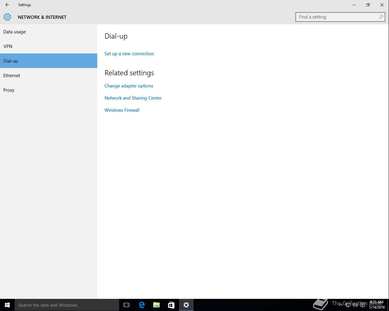Click Set up a new connection
Screen dimensions: 389x311
(x=129, y=54)
